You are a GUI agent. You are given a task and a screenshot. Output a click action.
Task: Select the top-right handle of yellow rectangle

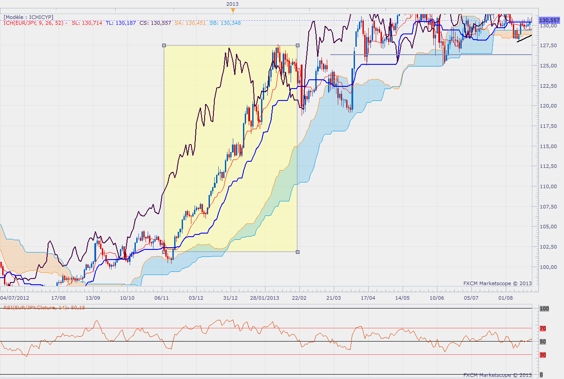297,45
